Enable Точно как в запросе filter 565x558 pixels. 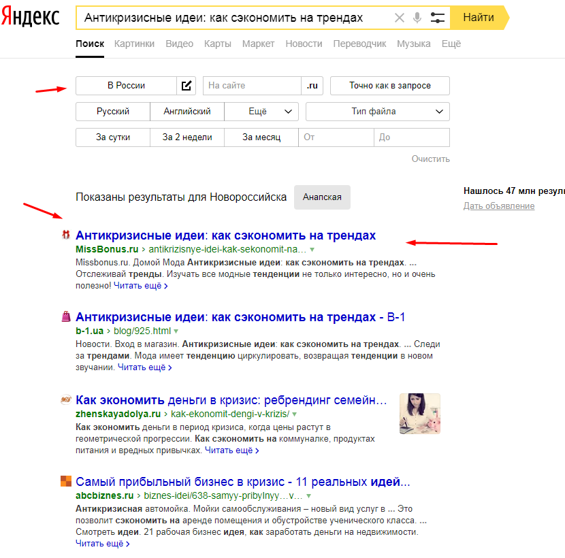click(390, 86)
